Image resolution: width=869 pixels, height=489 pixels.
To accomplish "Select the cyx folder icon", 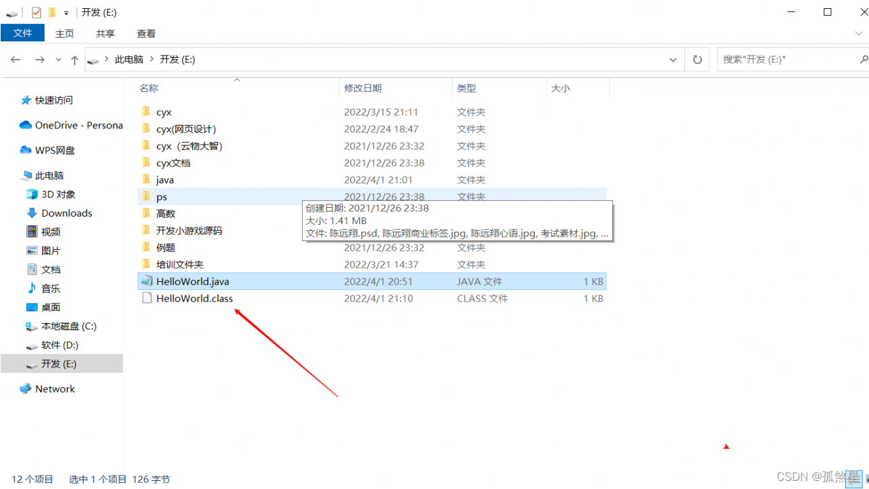I will [x=146, y=111].
